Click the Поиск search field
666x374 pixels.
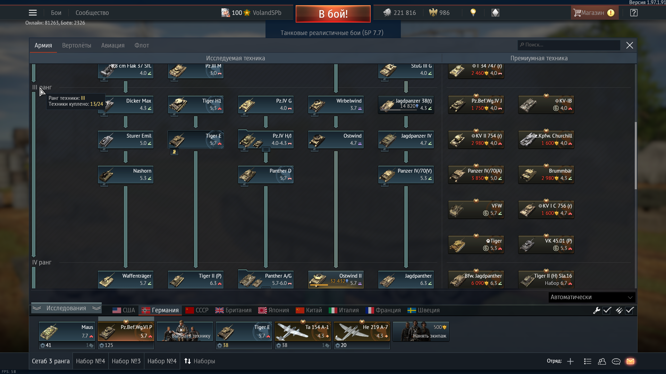tap(568, 45)
